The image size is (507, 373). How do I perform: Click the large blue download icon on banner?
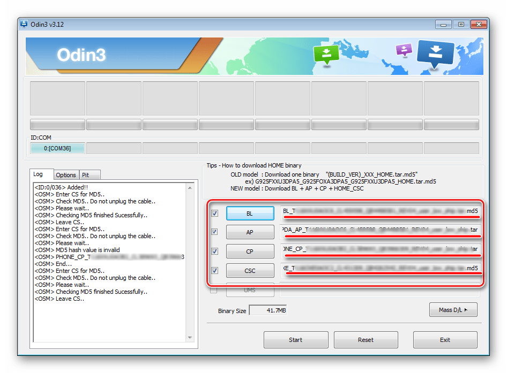(436, 55)
